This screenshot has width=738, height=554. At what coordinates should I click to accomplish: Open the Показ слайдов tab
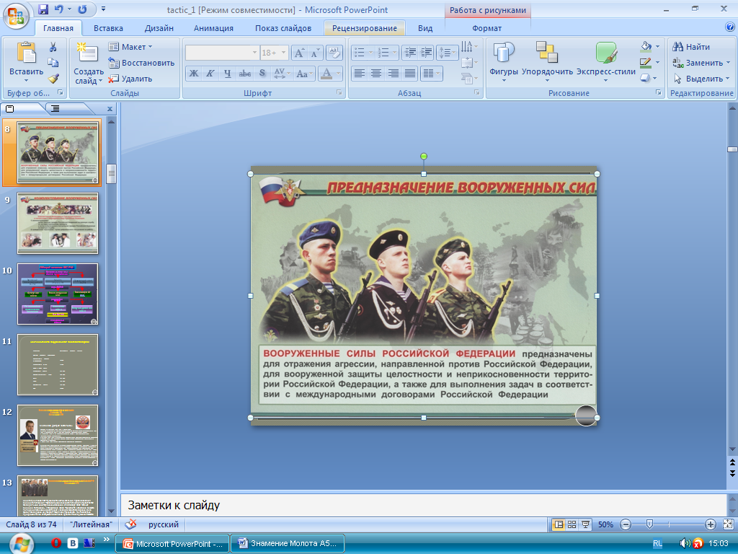(x=283, y=28)
